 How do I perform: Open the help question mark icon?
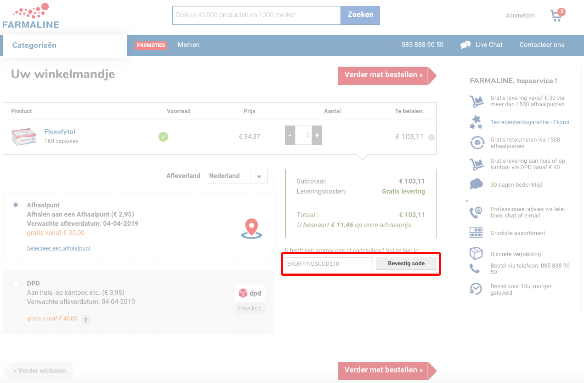tap(85, 320)
